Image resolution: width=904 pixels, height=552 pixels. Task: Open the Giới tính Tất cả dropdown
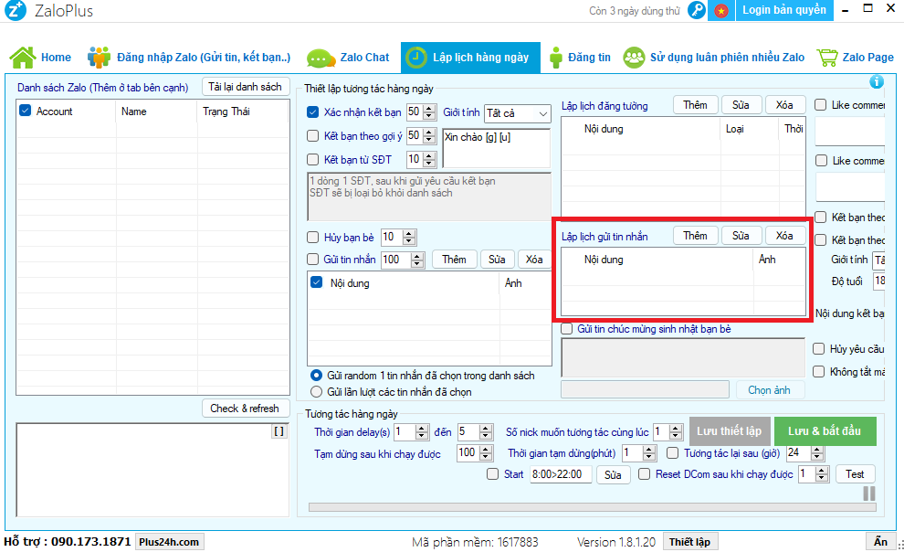click(x=517, y=113)
